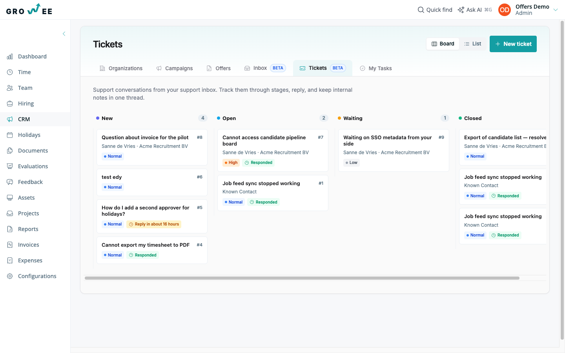Open the Campaigns tab
The width and height of the screenshot is (565, 353).
point(175,68)
